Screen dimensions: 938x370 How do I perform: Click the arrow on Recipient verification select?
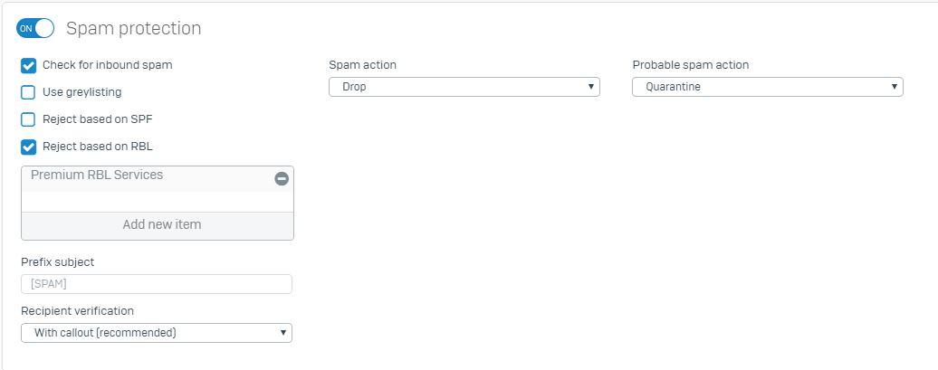(282, 333)
